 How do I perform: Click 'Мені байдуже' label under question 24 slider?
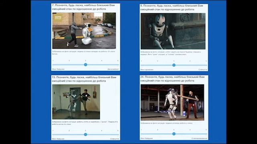pyautogui.click(x=147, y=138)
